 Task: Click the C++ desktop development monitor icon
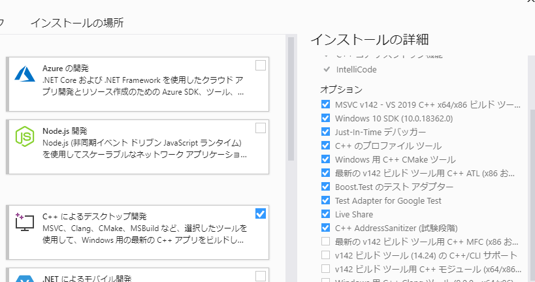25,222
